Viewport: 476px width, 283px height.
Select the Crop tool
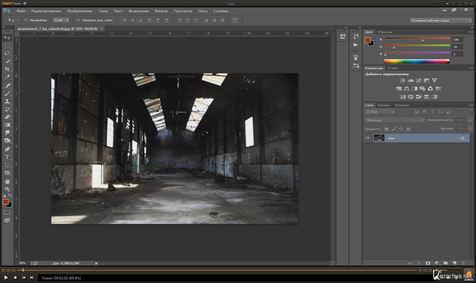pos(7,69)
